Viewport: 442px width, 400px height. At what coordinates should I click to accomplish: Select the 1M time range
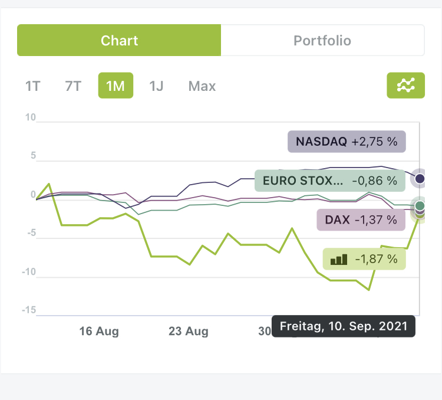(x=116, y=86)
